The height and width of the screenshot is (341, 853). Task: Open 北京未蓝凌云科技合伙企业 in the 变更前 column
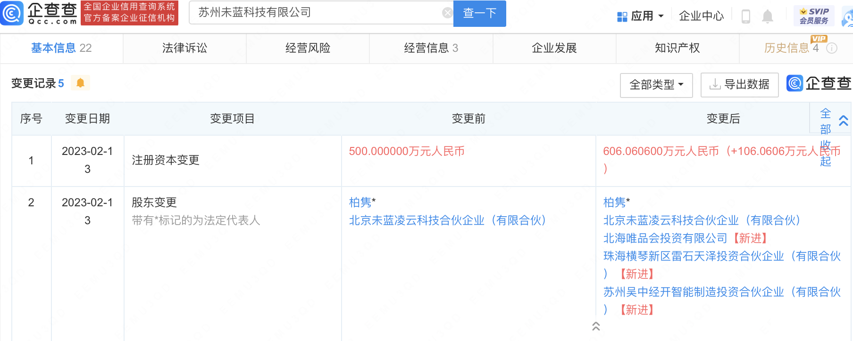point(447,220)
